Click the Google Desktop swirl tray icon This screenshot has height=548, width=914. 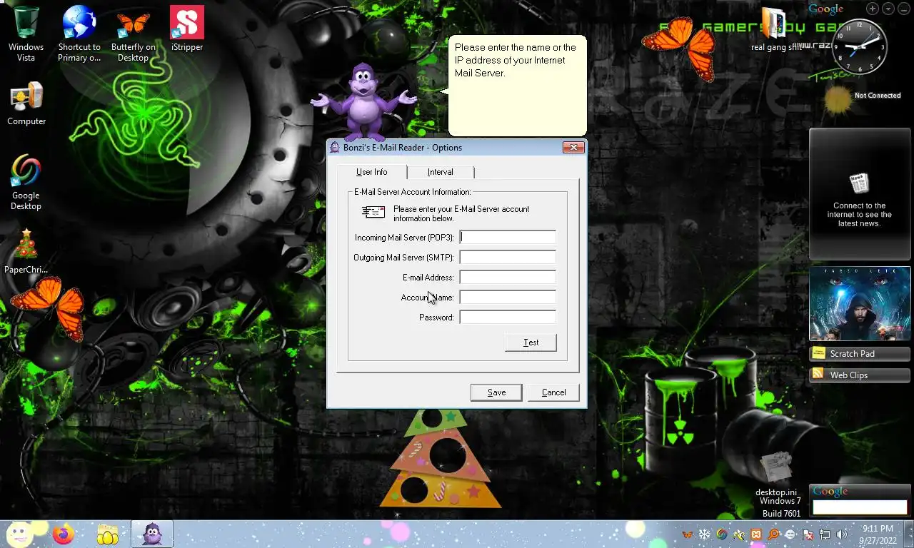click(x=722, y=534)
